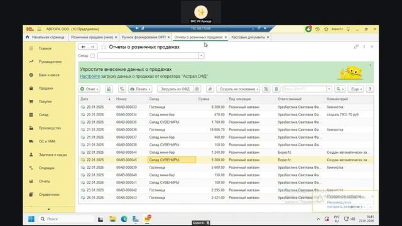402x226 pixels.
Task: Click the Дт/Кт postings toolbar icon
Action: (122, 89)
